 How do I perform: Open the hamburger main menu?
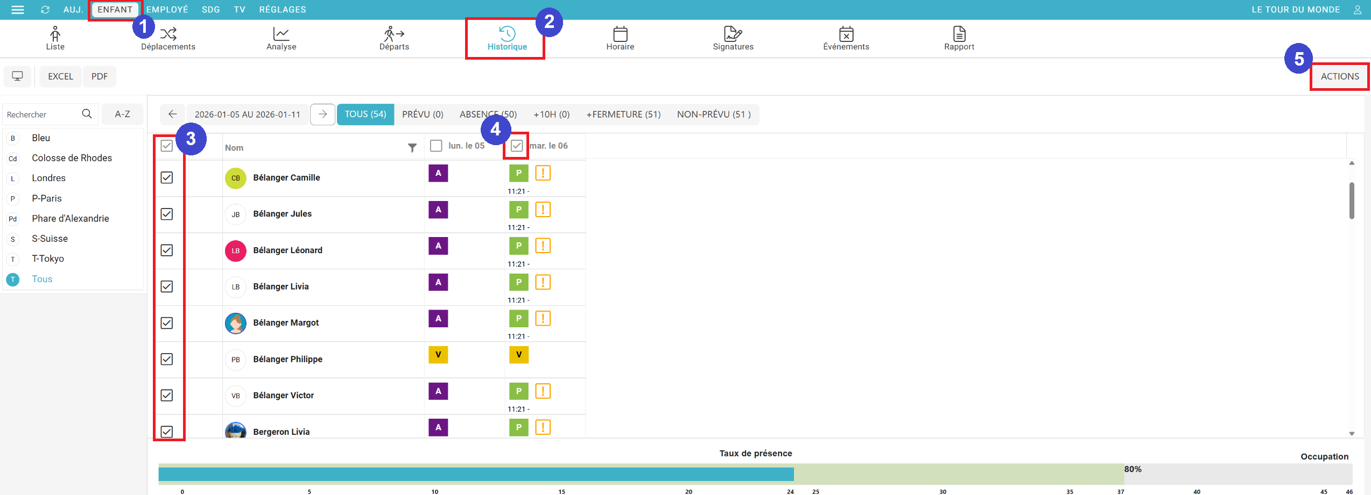coord(18,10)
